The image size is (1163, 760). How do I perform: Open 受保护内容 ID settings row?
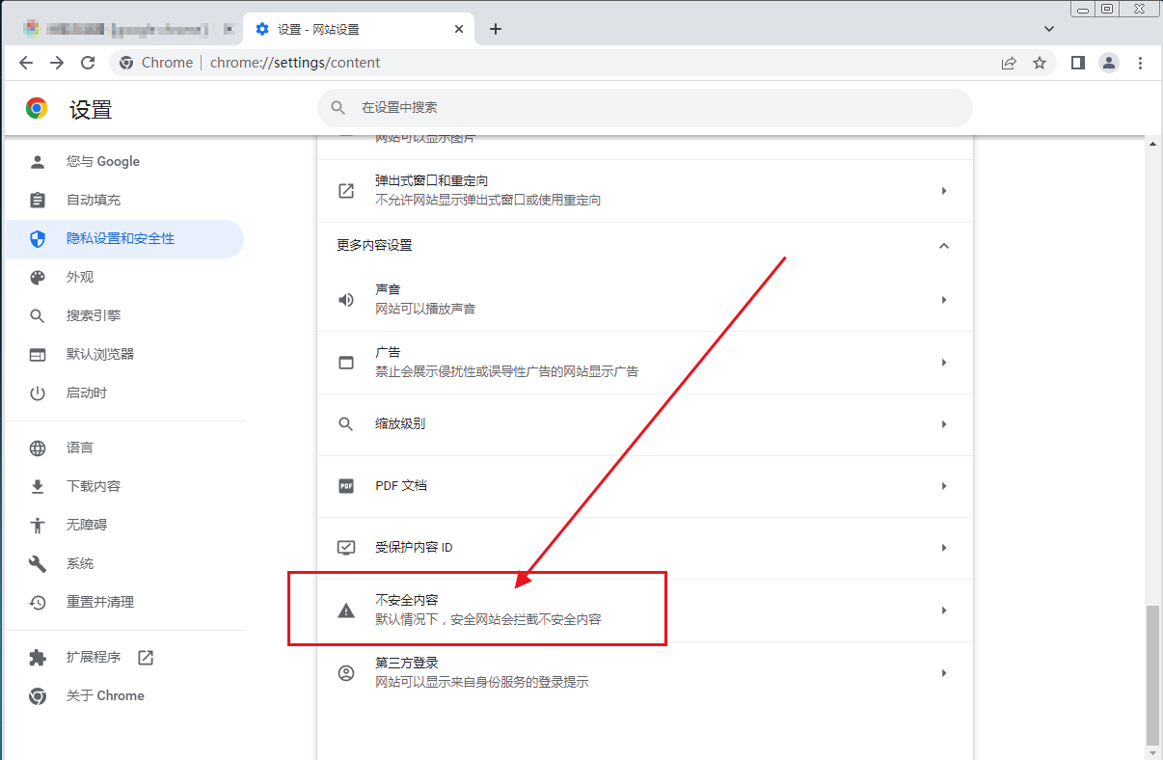(x=645, y=548)
